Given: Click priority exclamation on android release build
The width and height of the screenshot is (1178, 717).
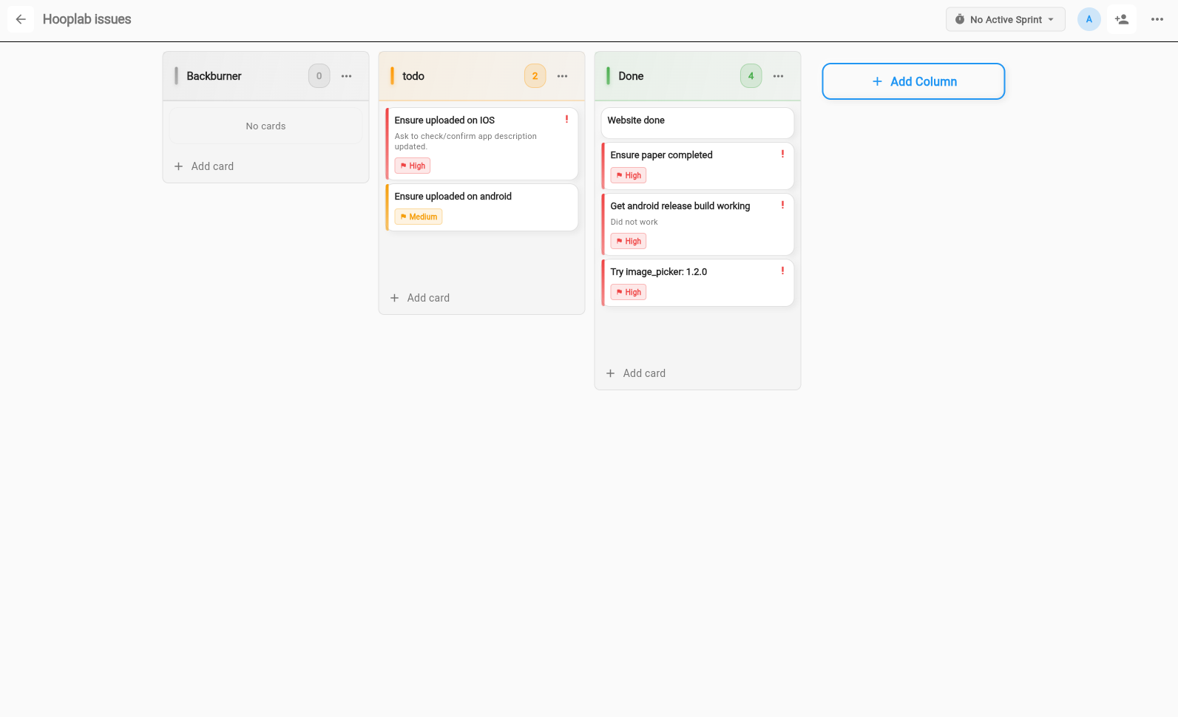Looking at the screenshot, I should pos(782,205).
